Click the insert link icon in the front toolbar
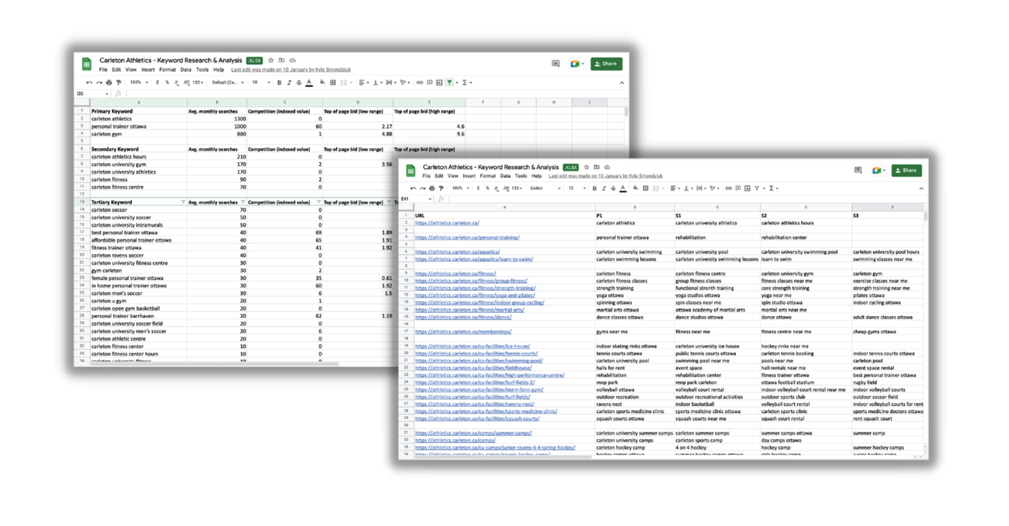Screen dimensions: 1009x526 (728, 188)
